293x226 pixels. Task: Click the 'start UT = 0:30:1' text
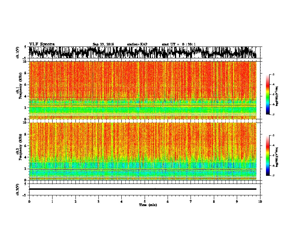179,44
